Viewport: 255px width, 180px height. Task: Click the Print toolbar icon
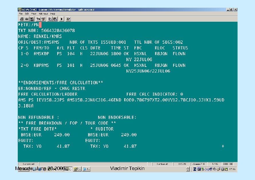pyautogui.click(x=22, y=19)
